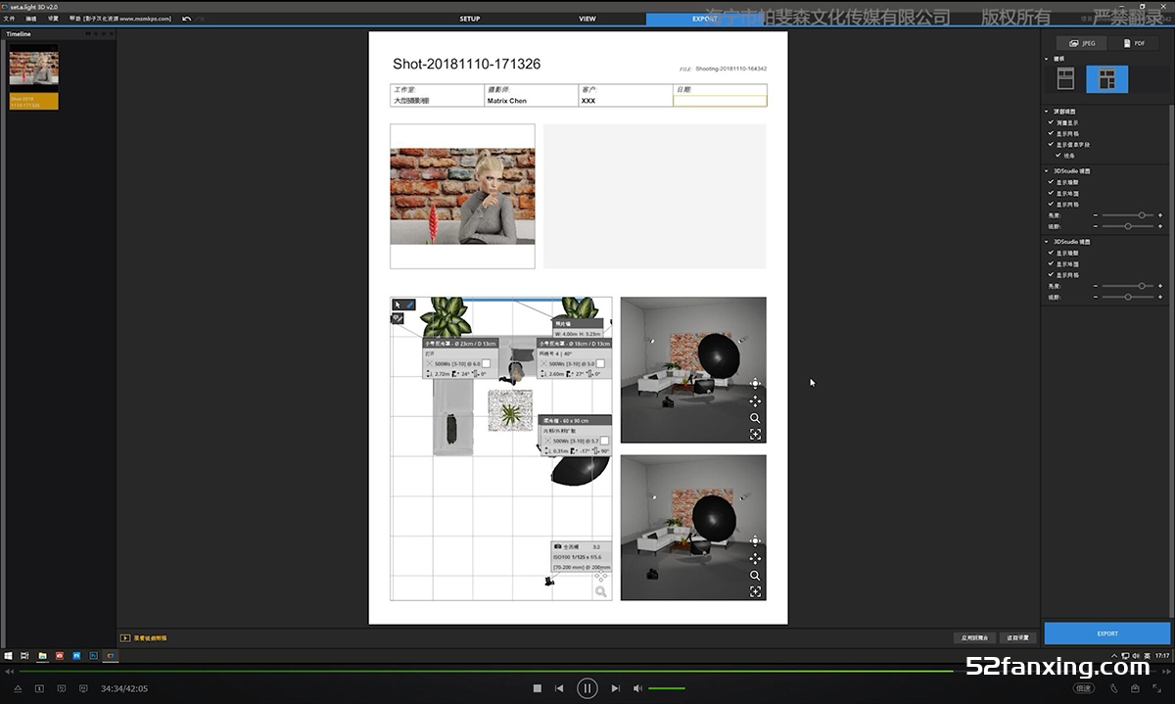Switch to the SETUP tab
Viewport: 1175px width, 704px height.
point(470,19)
